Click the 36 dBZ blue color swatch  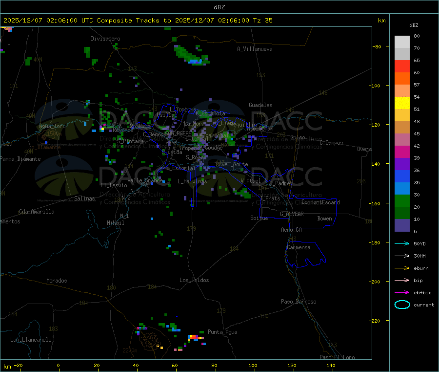(402, 176)
